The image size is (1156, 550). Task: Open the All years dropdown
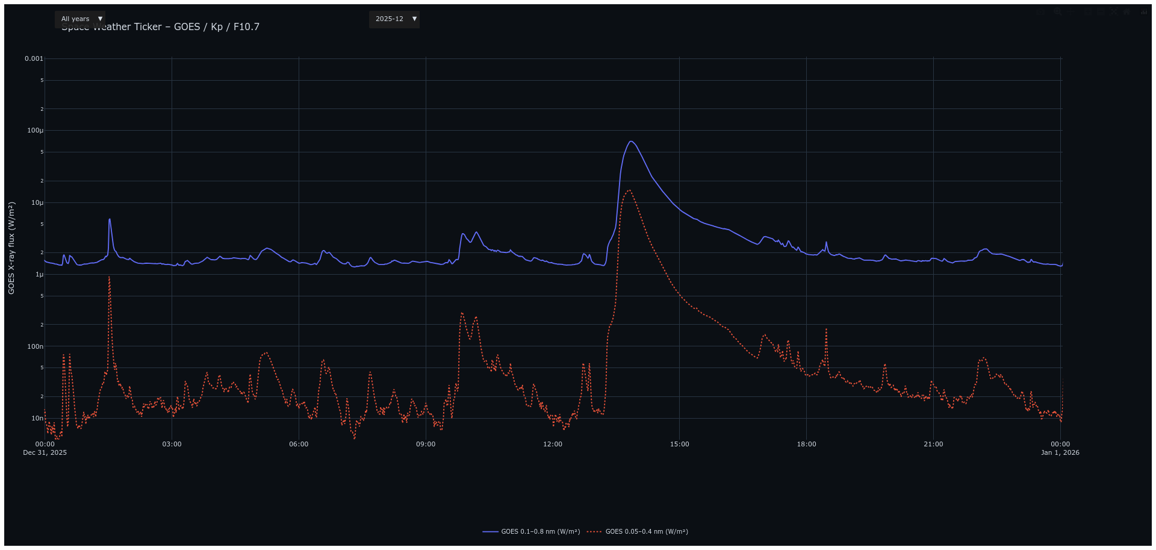(x=80, y=19)
